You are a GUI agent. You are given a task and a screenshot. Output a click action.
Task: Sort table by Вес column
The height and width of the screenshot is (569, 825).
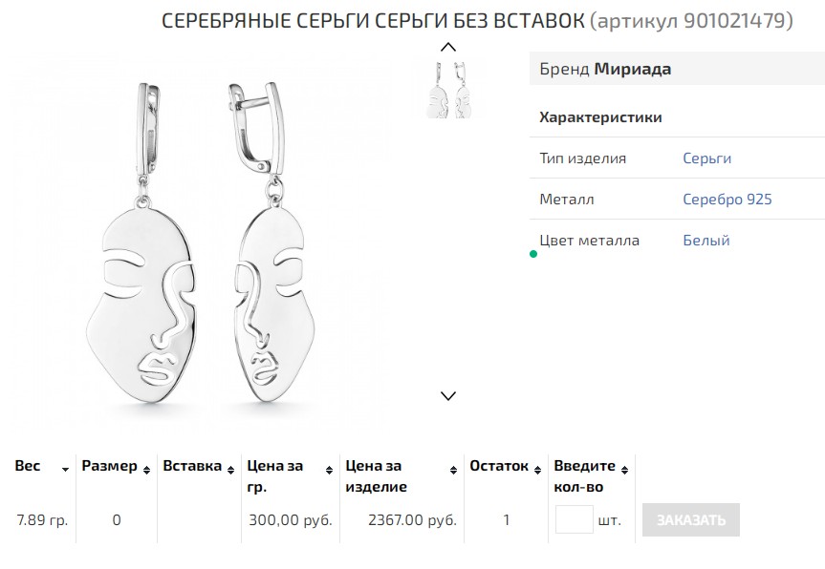[65, 469]
